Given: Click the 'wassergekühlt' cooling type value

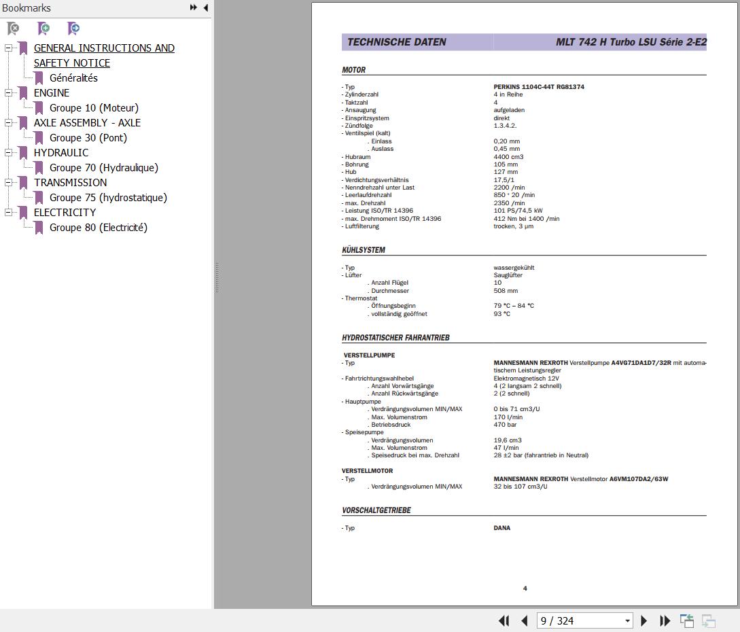Looking at the screenshot, I should coord(514,268).
